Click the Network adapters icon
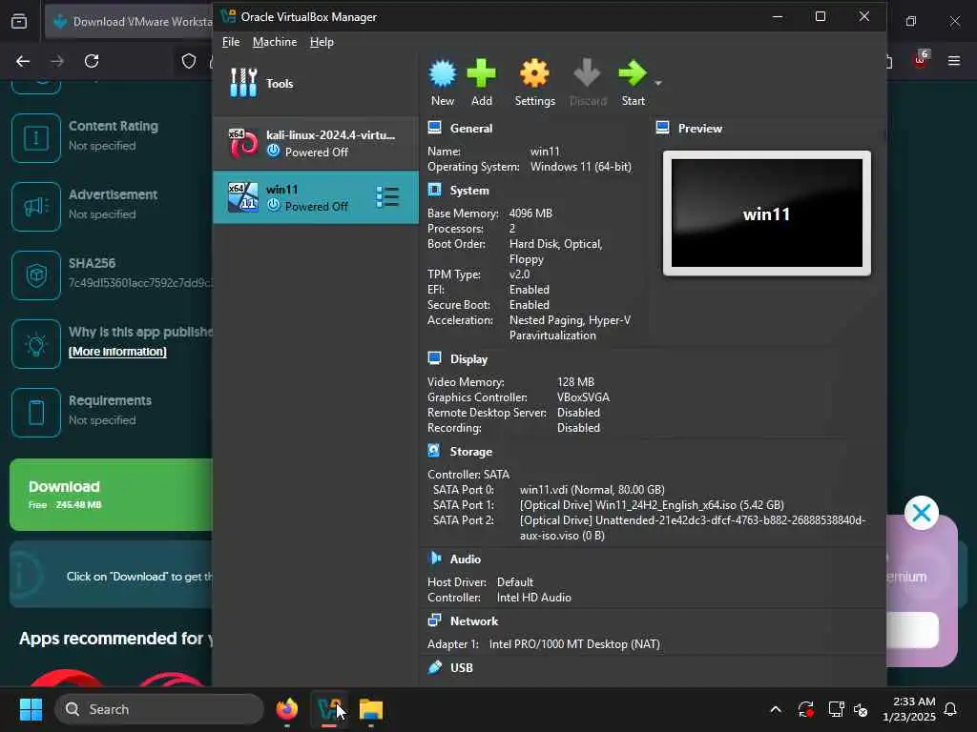The image size is (977, 732). point(434,620)
